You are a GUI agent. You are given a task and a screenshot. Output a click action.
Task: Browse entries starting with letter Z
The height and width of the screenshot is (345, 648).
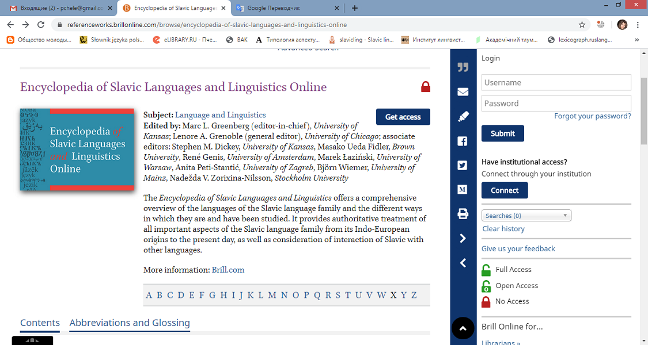tap(414, 295)
